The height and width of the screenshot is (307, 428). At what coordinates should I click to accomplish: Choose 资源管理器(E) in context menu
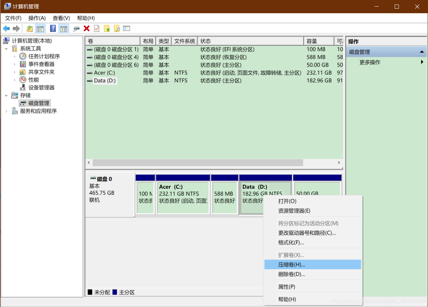[312, 211]
